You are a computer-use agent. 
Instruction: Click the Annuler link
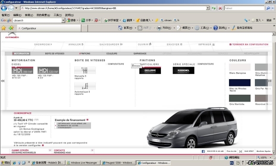(76, 45)
